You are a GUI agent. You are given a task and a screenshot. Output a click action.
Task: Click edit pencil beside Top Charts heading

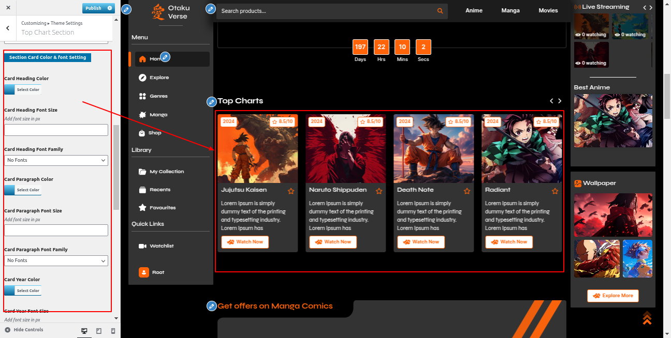(x=211, y=102)
